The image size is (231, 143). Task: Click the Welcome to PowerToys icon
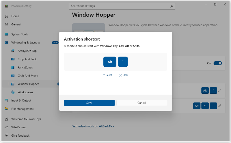coord(6,119)
